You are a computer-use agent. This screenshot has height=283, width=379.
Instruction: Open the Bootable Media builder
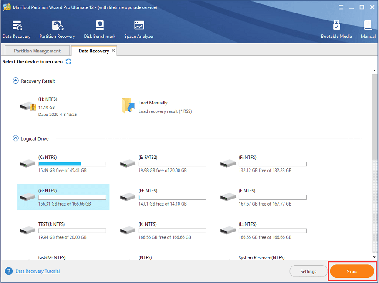pos(336,30)
